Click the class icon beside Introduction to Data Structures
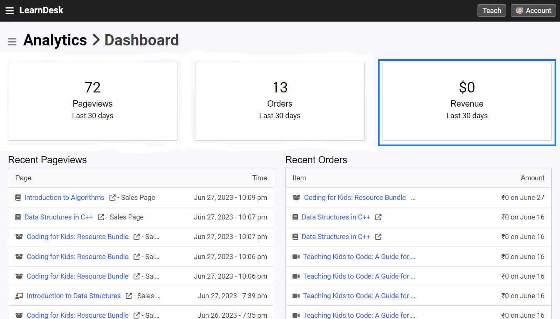Viewport: 560px width, 319px height. pos(19,296)
